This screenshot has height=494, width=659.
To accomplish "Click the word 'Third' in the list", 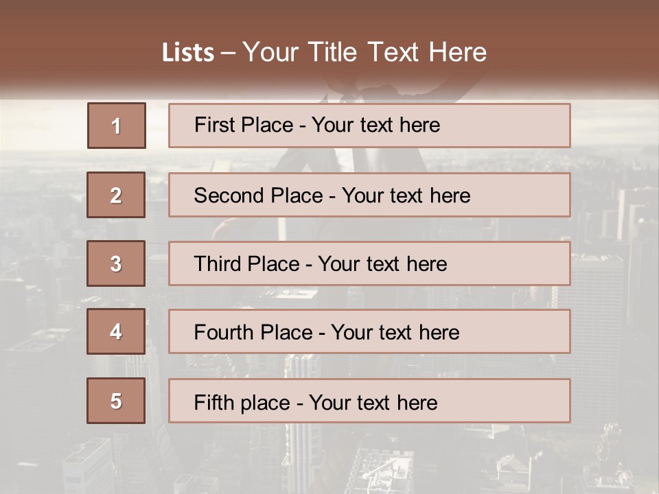I will click(217, 264).
